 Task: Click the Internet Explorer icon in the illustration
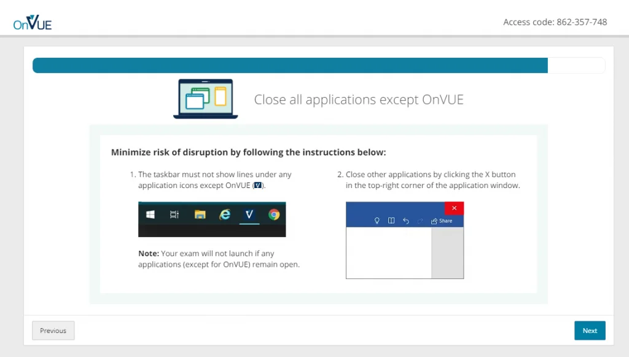point(225,214)
